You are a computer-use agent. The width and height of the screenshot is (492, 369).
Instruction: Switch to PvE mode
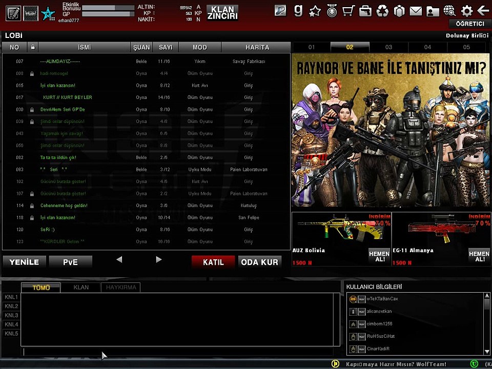click(x=71, y=262)
